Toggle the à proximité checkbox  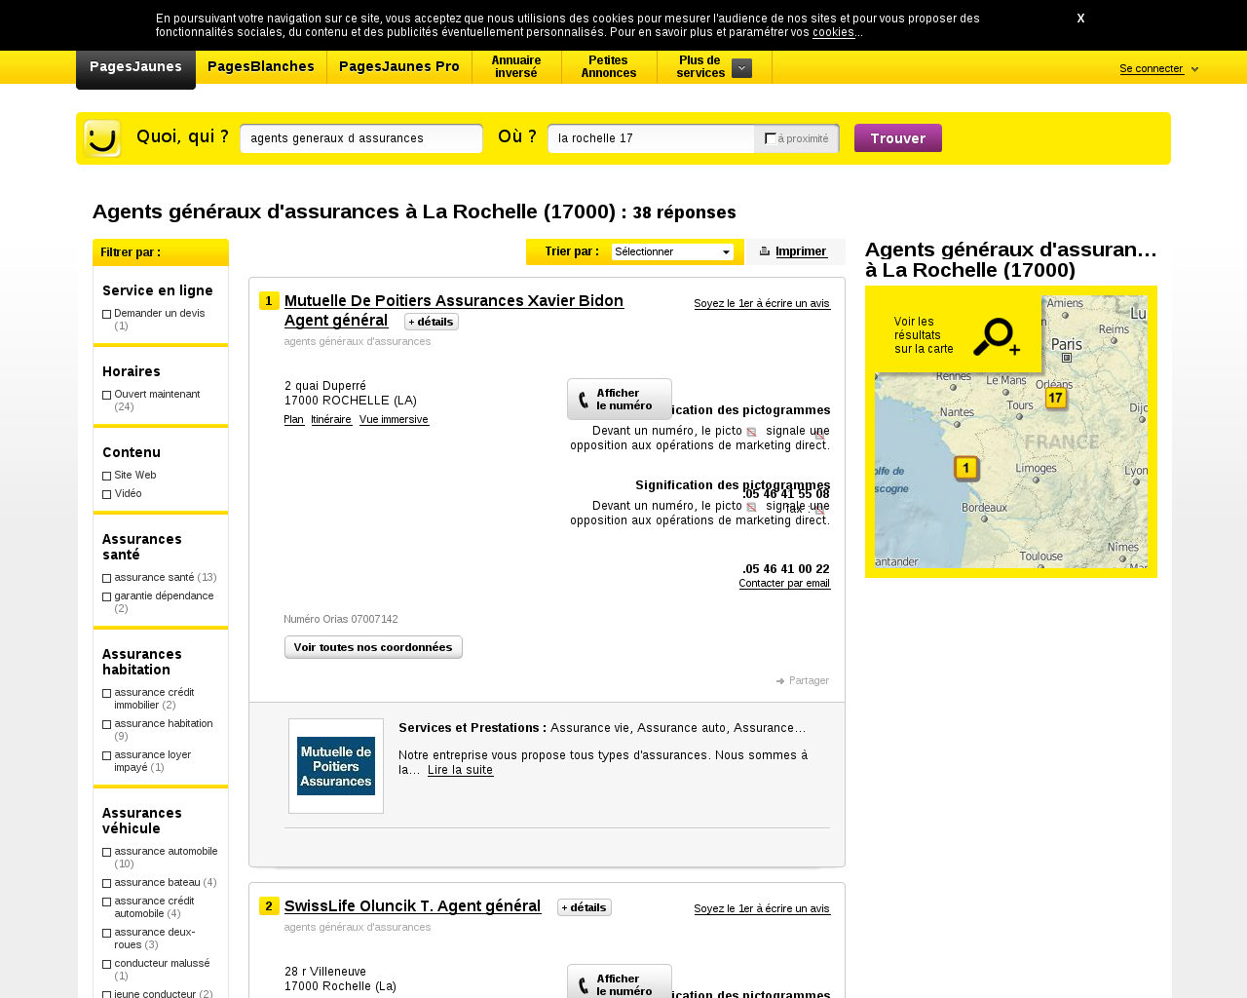(x=771, y=138)
